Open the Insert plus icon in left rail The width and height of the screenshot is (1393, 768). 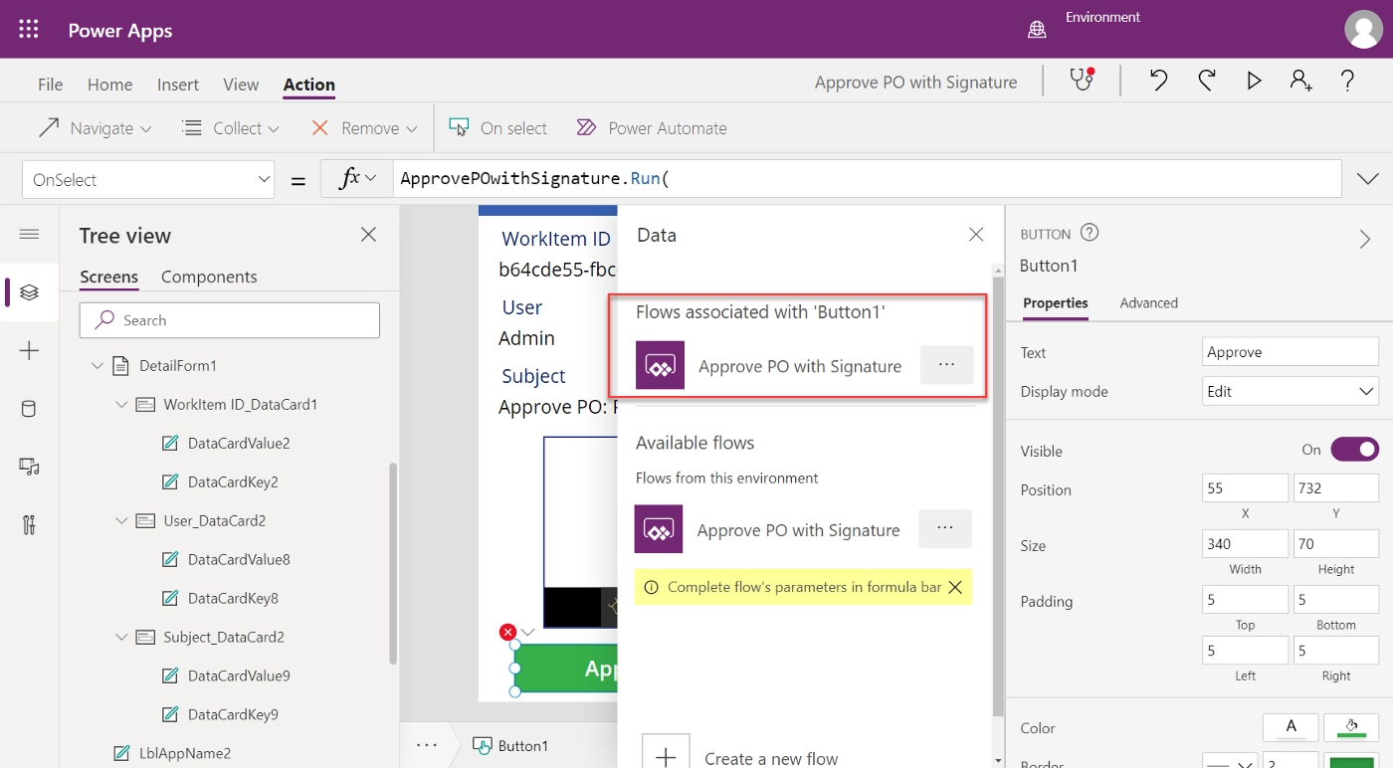click(x=29, y=351)
